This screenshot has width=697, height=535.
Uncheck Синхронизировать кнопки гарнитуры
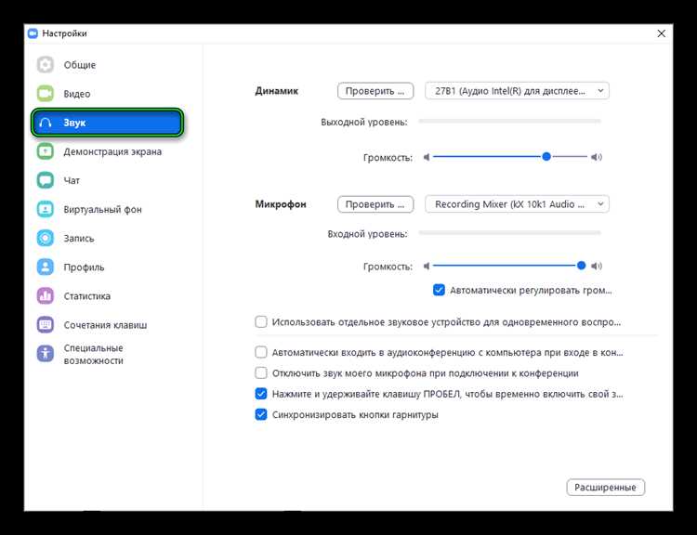pos(261,414)
